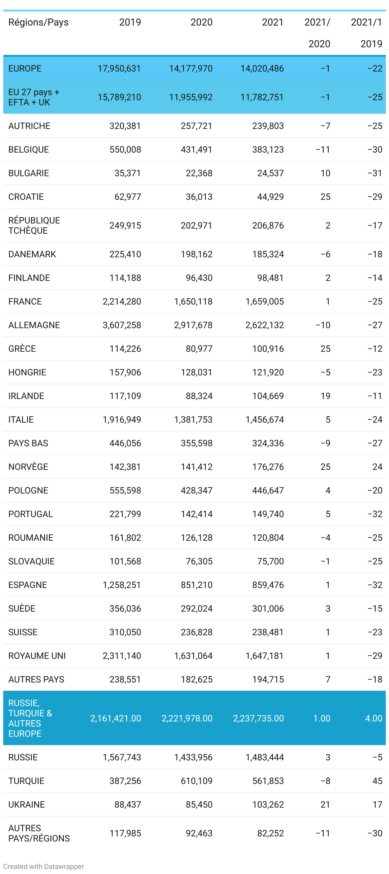Viewport: 389px width, 874px height.
Task: Click the Régions/Pays column header
Action: tap(38, 22)
